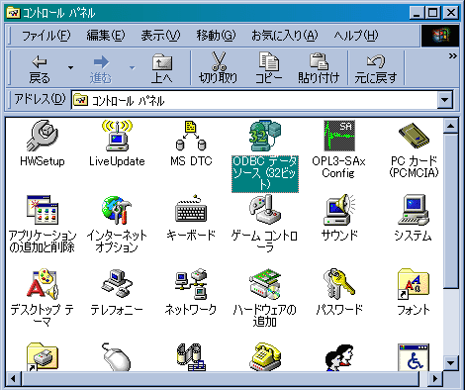Screen dimensions: 465x390
Task: Select the ネットワーク icon
Action: tap(191, 284)
